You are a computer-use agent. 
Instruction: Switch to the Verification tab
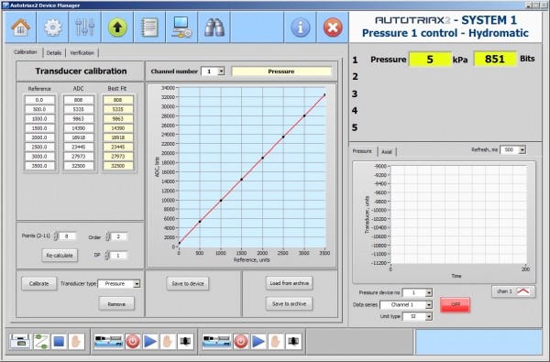[82, 53]
